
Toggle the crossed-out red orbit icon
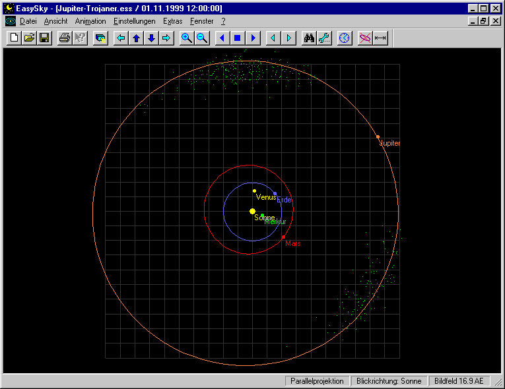(365, 38)
